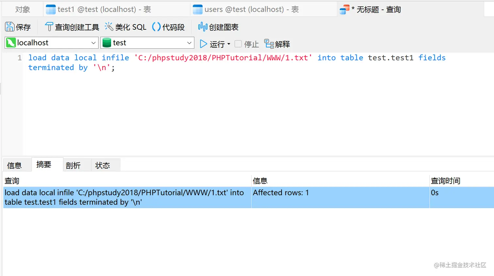Click the create chart icon
The image size is (494, 276).
coord(203,27)
